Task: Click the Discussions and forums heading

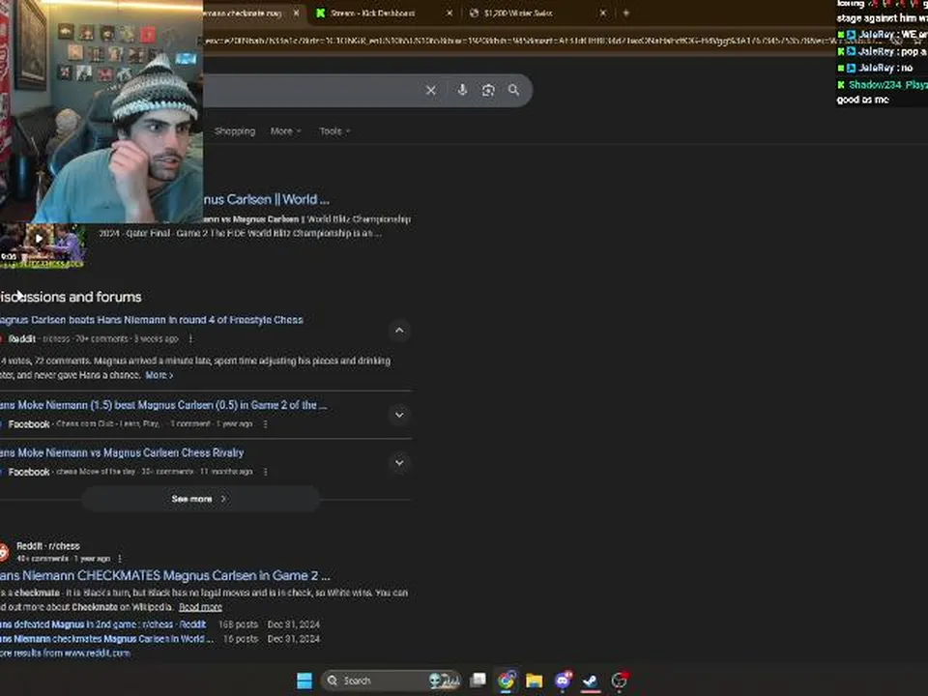Action: (71, 297)
